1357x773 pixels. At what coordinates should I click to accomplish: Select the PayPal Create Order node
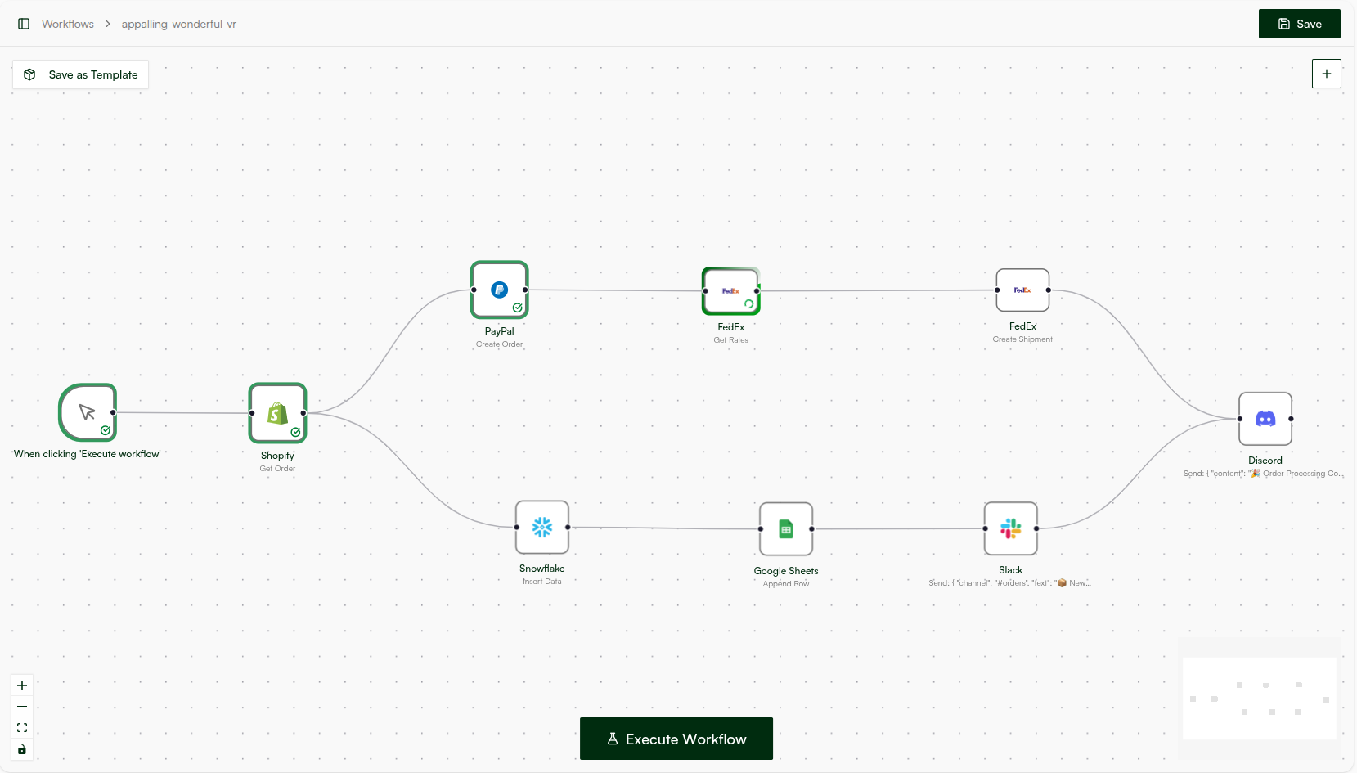point(499,290)
